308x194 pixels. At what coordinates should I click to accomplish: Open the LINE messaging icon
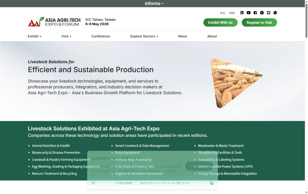[x=268, y=13]
